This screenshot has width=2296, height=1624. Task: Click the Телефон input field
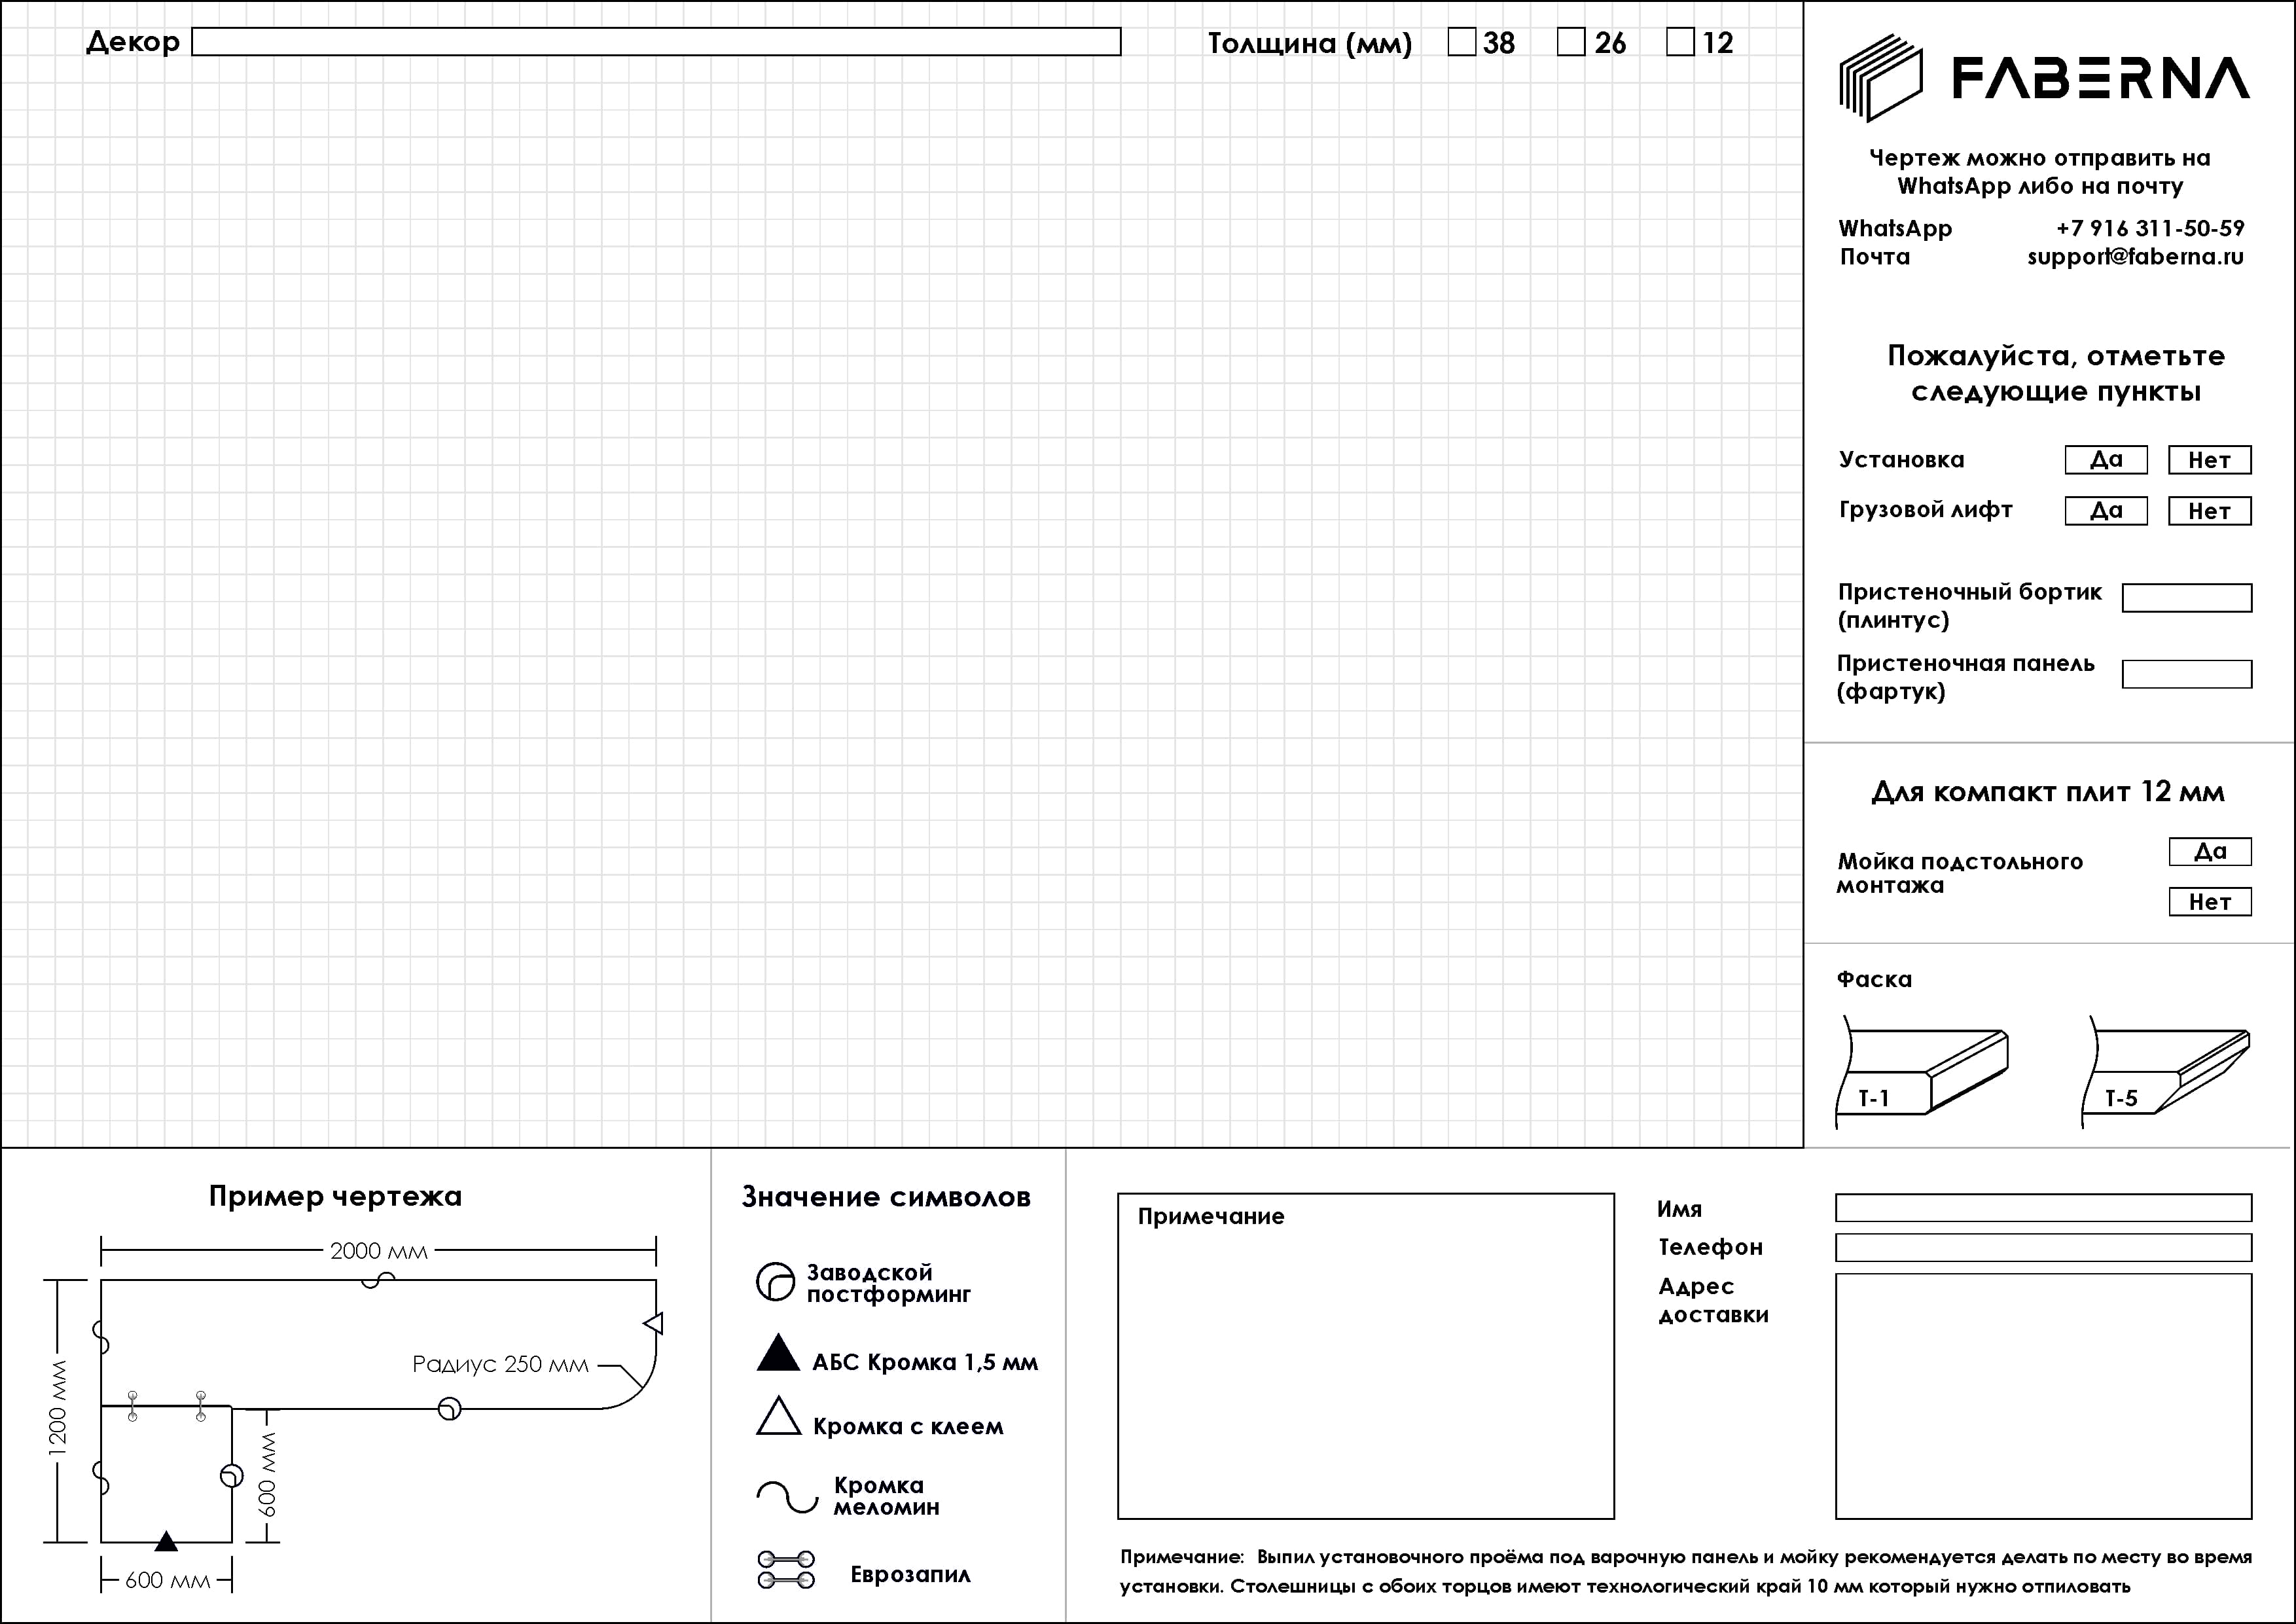[x=2044, y=1248]
